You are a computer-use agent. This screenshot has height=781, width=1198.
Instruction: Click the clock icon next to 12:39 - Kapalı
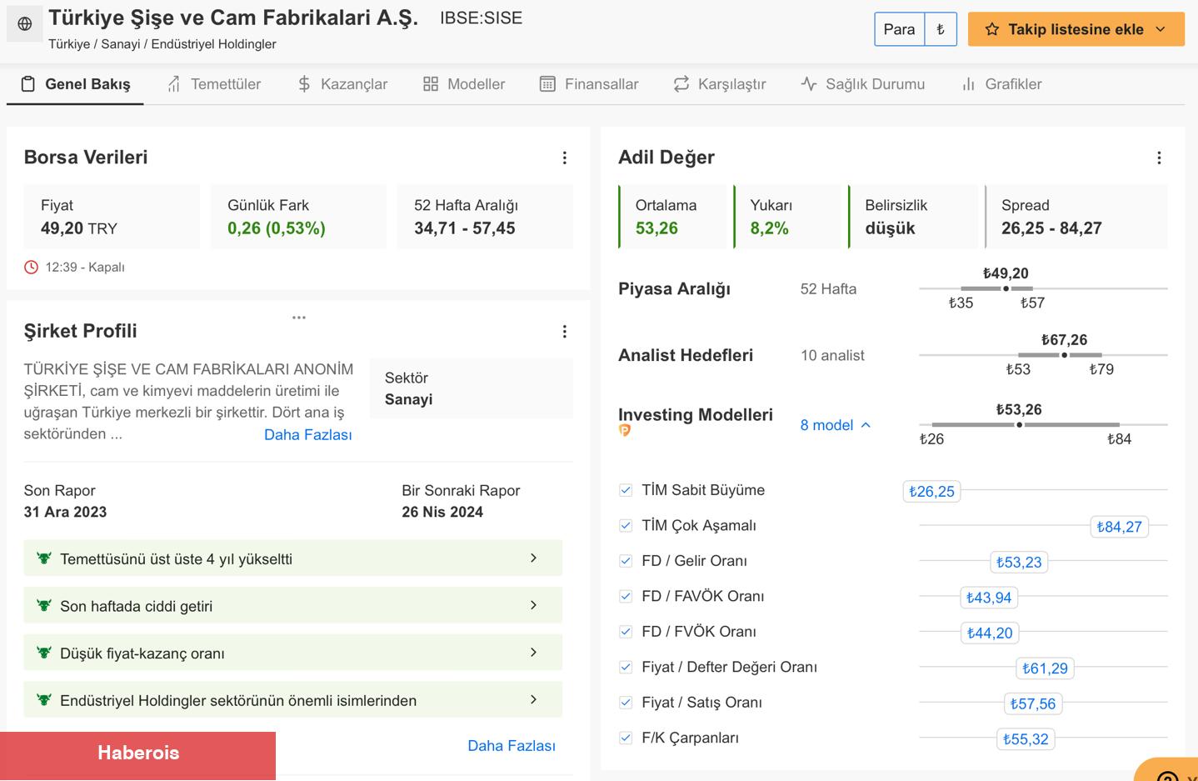point(31,268)
